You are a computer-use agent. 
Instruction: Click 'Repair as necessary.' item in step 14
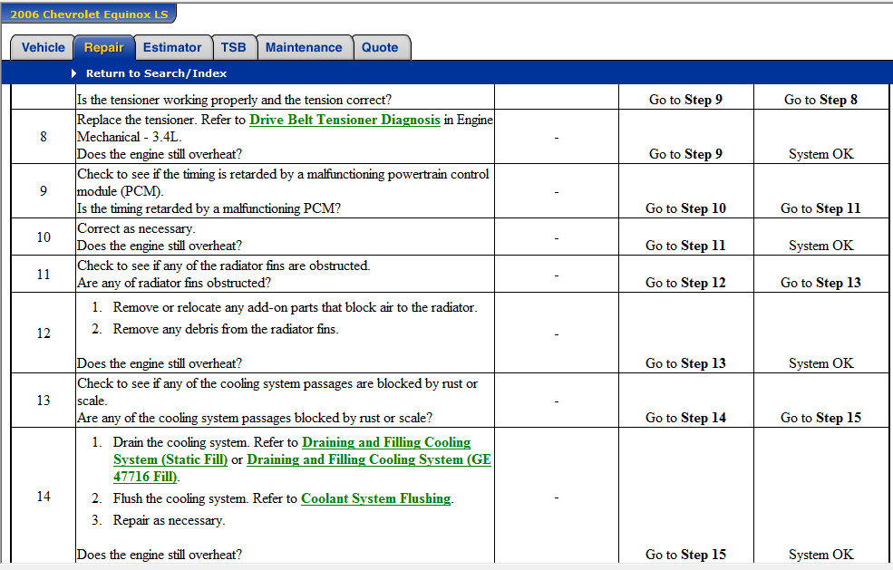tap(170, 520)
